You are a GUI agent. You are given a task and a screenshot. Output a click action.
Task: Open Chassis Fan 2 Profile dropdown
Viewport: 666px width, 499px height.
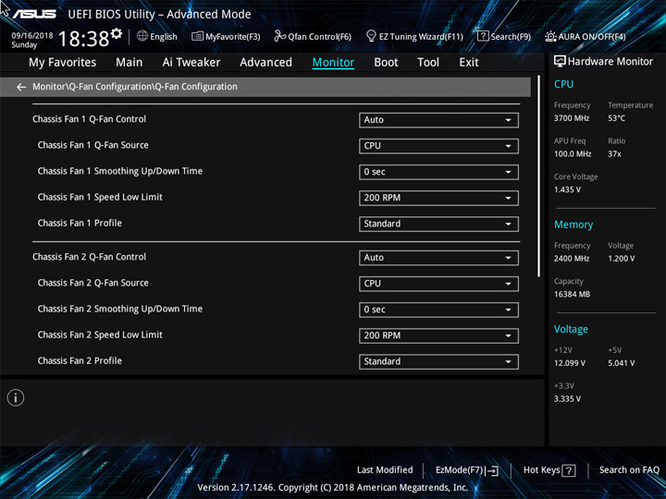point(438,361)
